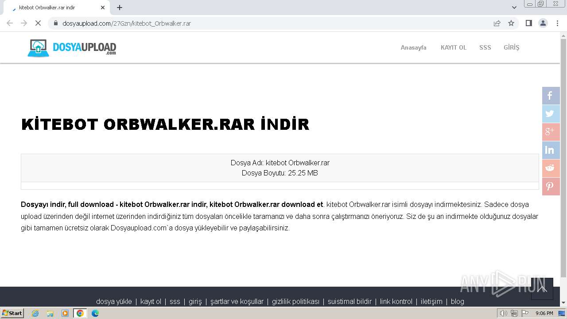Share page via Facebook sidebar icon
The width and height of the screenshot is (567, 319).
(551, 96)
